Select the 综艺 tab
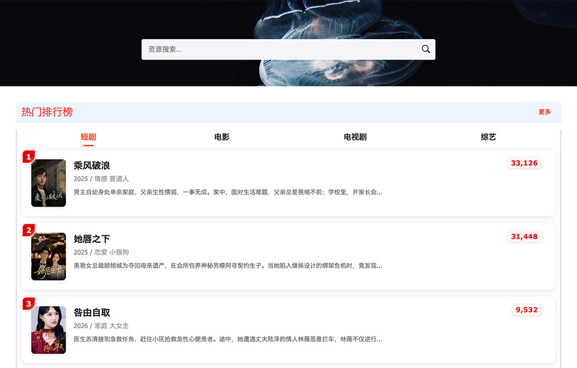Screen dimensions: 577x368 click(488, 137)
